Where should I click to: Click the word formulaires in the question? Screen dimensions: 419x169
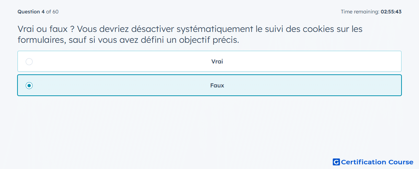tap(41, 40)
